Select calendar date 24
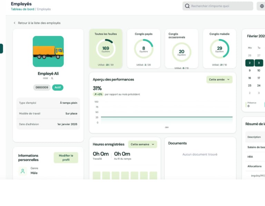 point(259,86)
